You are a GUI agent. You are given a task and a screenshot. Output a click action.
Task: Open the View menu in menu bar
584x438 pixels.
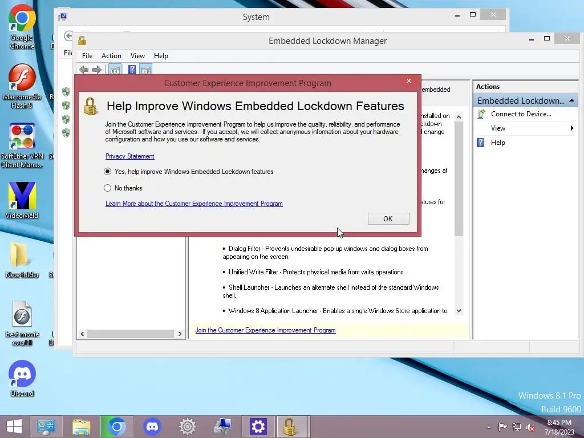137,56
